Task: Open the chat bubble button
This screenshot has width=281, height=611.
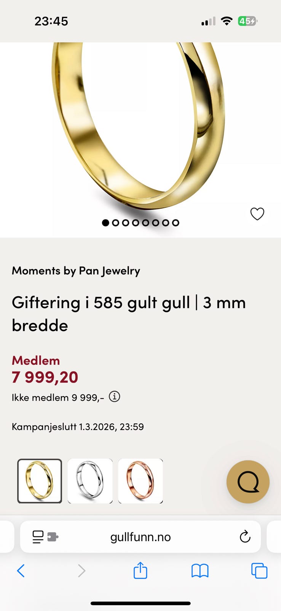Action: coord(248,482)
